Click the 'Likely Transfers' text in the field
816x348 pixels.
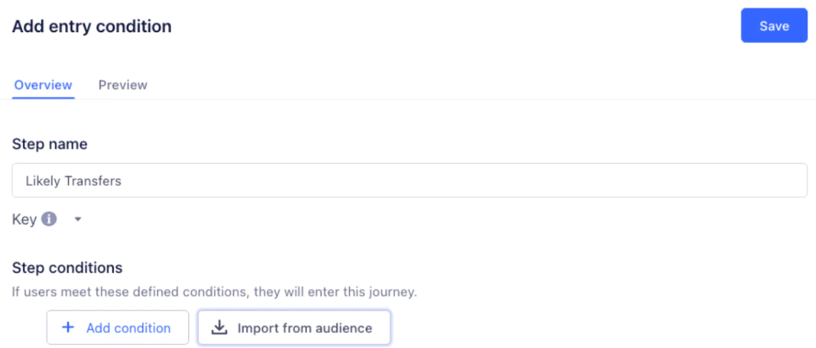(x=73, y=182)
